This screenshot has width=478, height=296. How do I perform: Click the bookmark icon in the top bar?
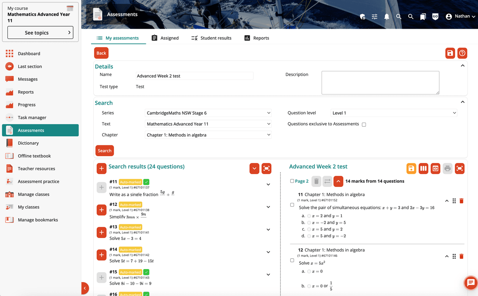click(423, 16)
